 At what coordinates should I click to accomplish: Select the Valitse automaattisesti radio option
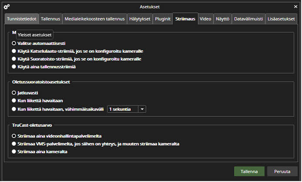click(x=14, y=44)
